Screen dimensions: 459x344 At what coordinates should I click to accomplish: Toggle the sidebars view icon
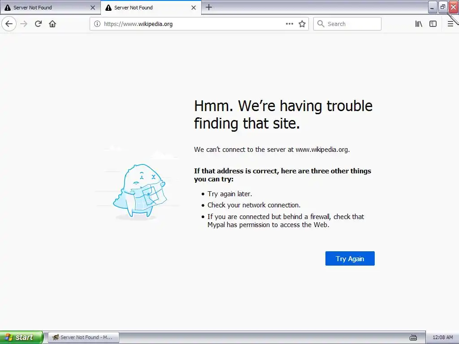click(x=433, y=24)
